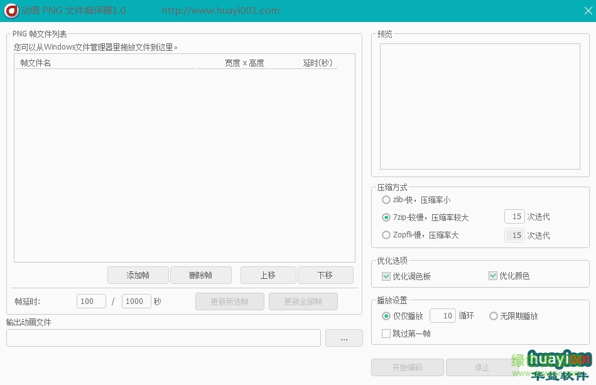This screenshot has width=596, height=385.
Task: Click the 停止 stop button
Action: (482, 367)
